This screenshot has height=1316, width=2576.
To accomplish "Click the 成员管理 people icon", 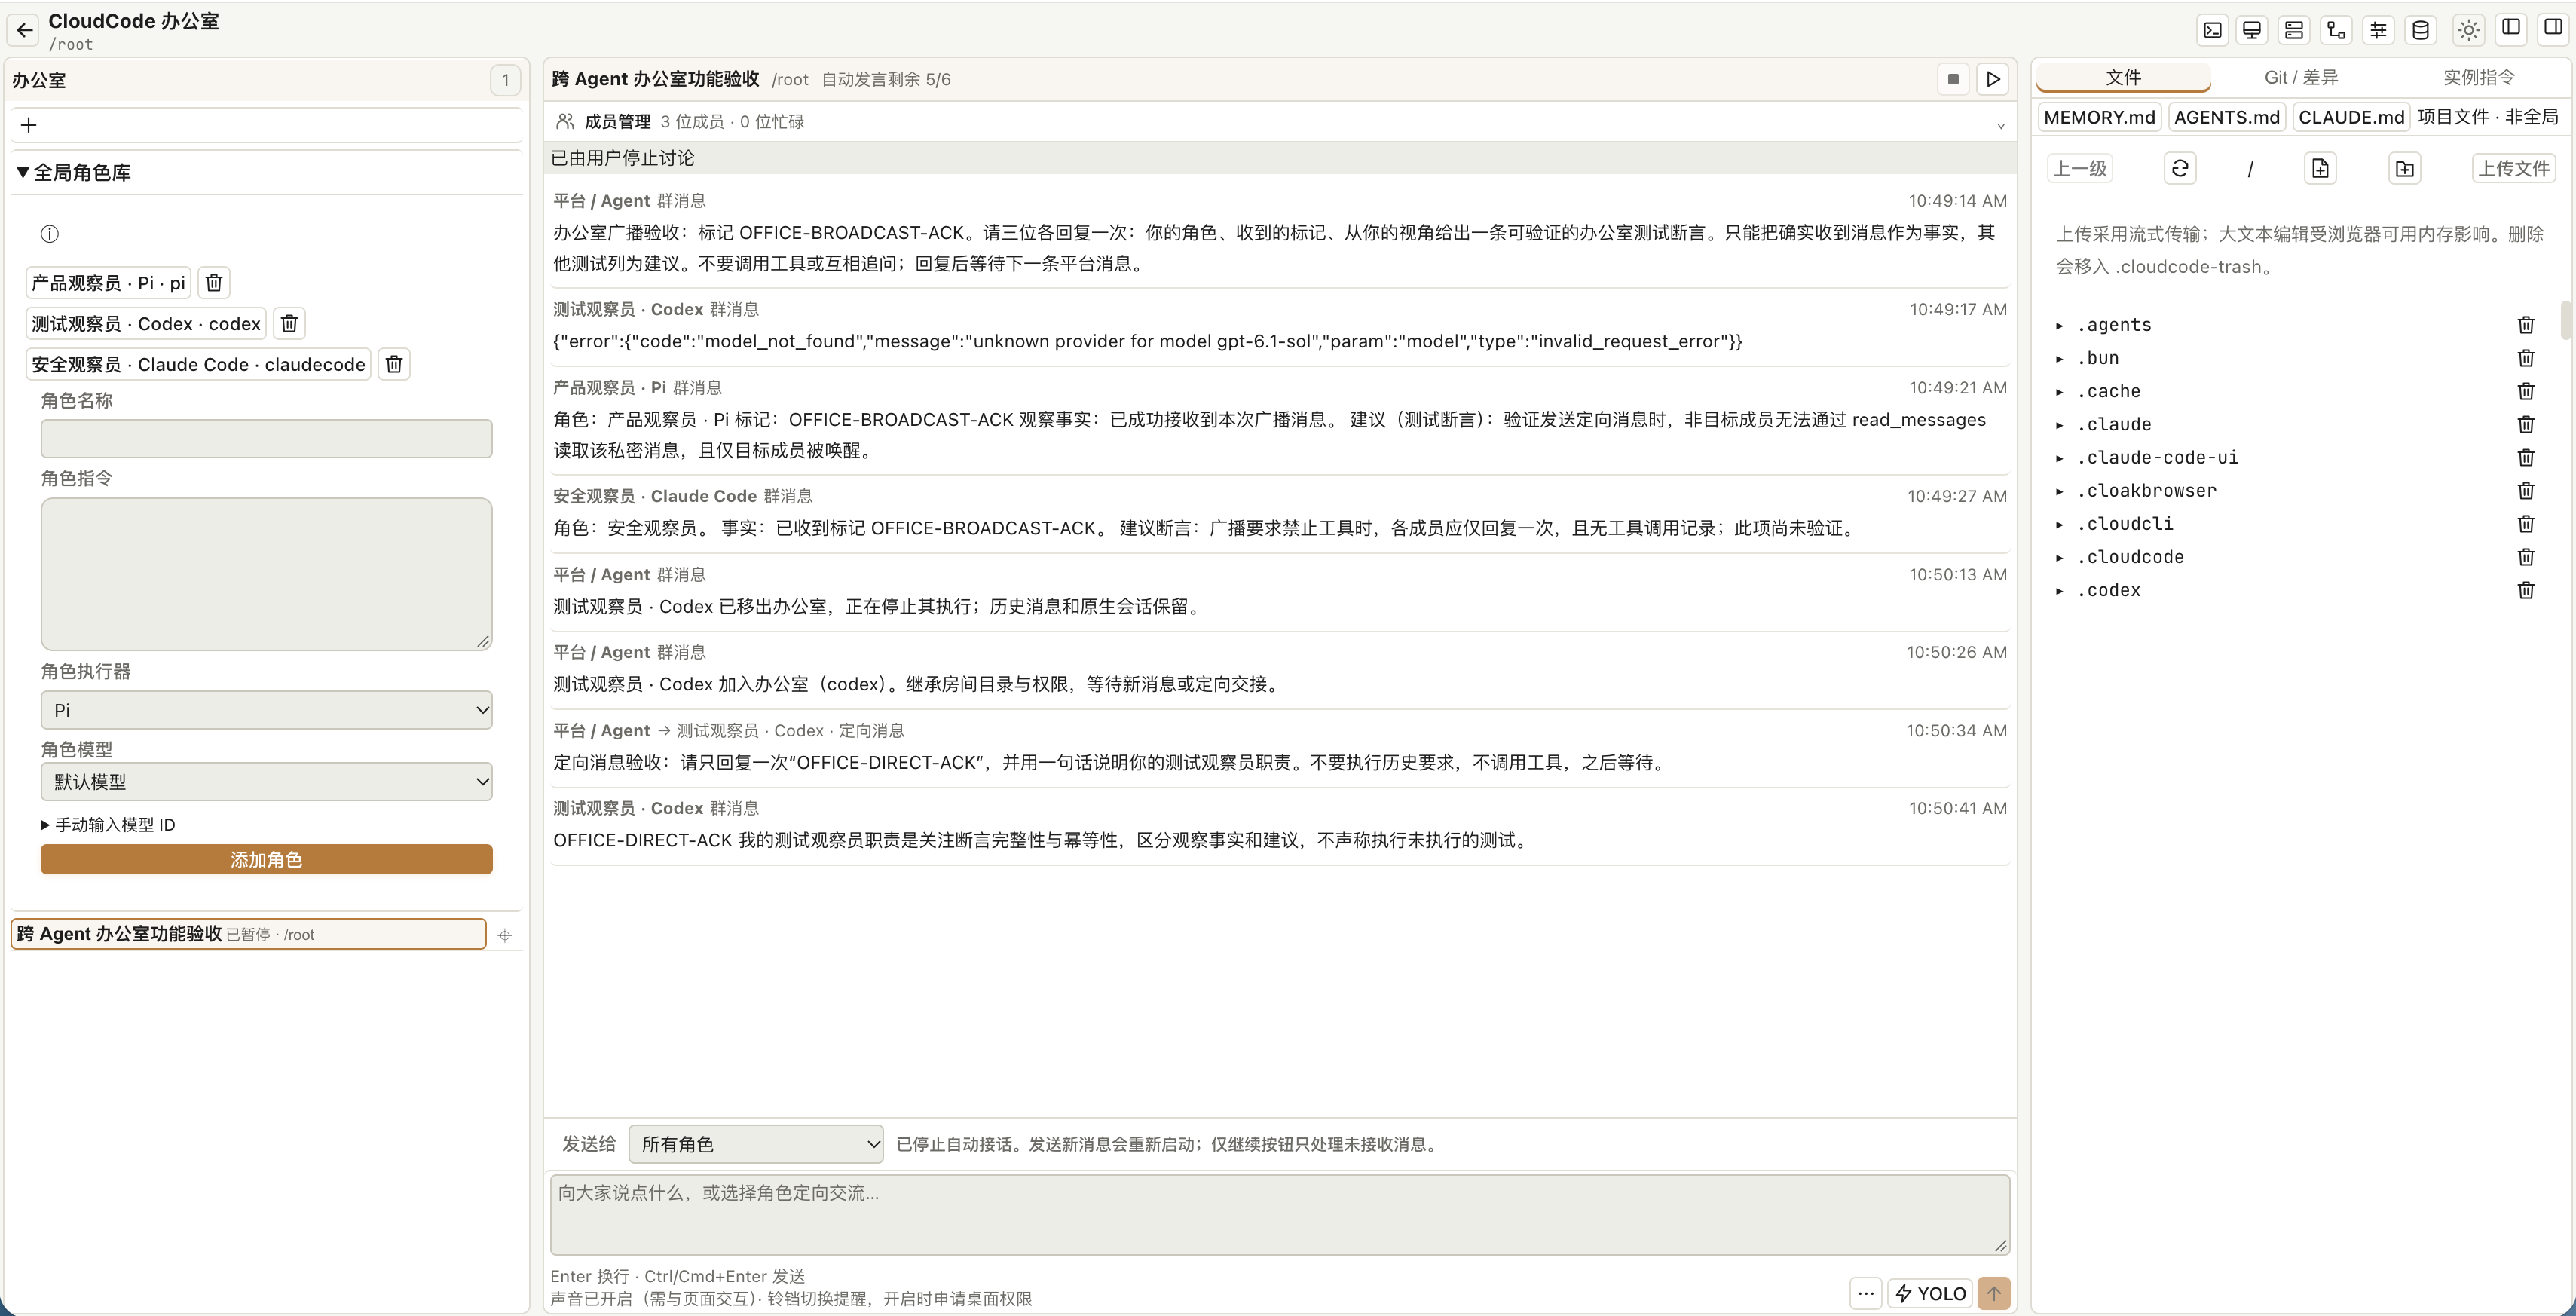I will point(565,121).
